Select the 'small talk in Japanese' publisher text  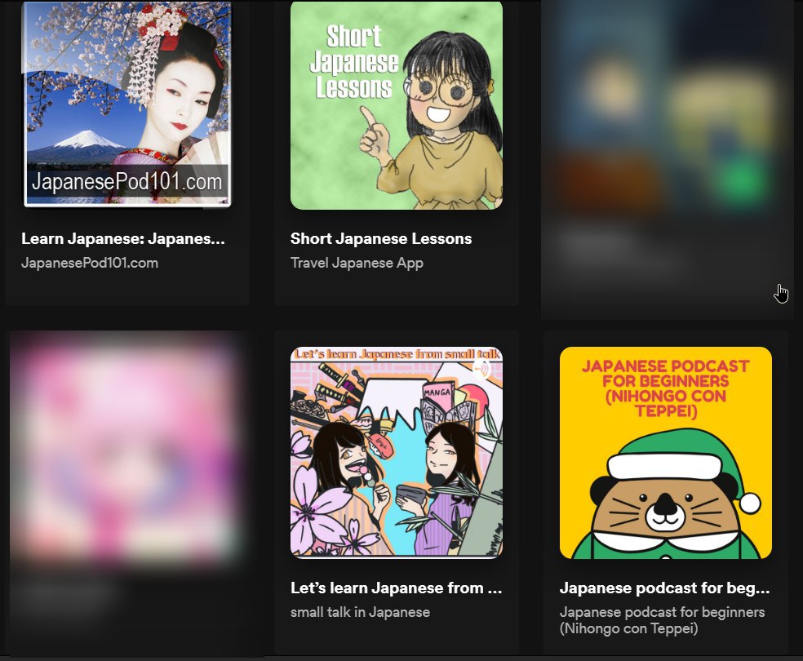360,612
